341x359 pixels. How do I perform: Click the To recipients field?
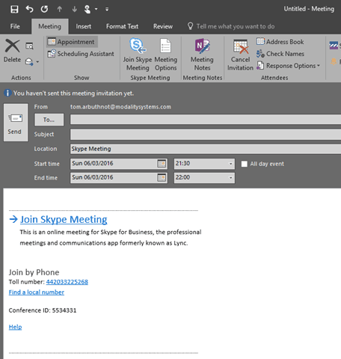coord(206,120)
